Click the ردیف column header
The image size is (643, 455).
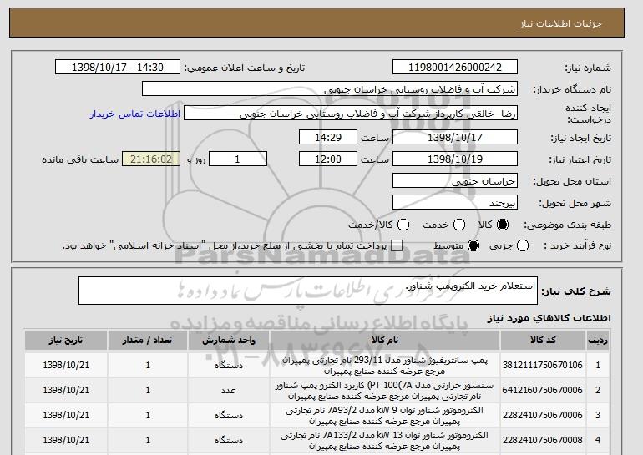pos(598,341)
